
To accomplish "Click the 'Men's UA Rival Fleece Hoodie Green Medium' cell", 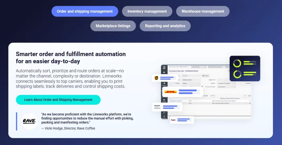I will click(x=224, y=101).
